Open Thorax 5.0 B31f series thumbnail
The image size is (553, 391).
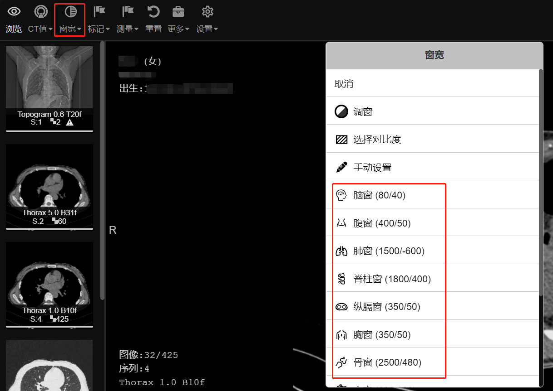(x=49, y=187)
